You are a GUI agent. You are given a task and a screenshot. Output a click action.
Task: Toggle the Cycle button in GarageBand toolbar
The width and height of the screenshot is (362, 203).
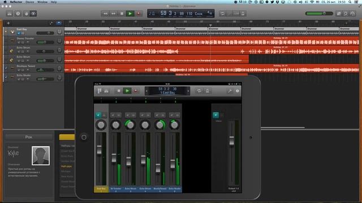(x=222, y=14)
